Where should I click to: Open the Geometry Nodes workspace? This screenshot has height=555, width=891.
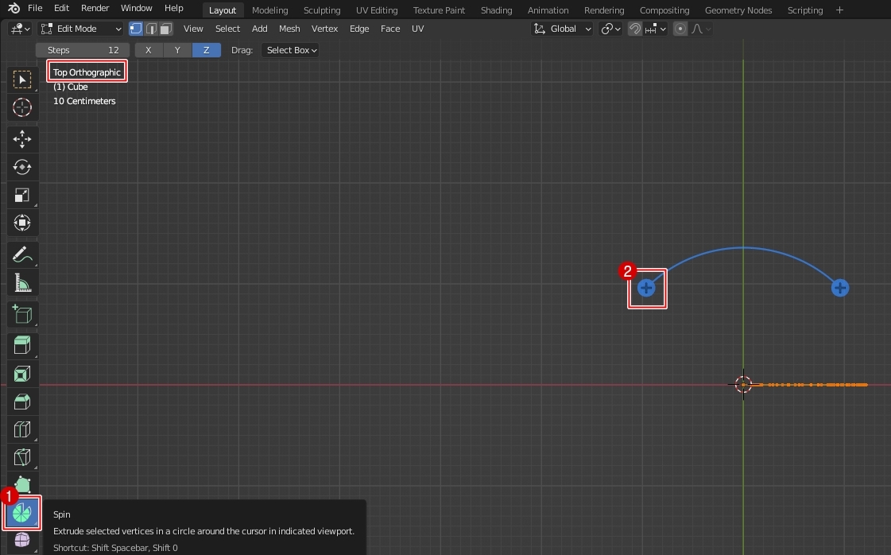738,10
